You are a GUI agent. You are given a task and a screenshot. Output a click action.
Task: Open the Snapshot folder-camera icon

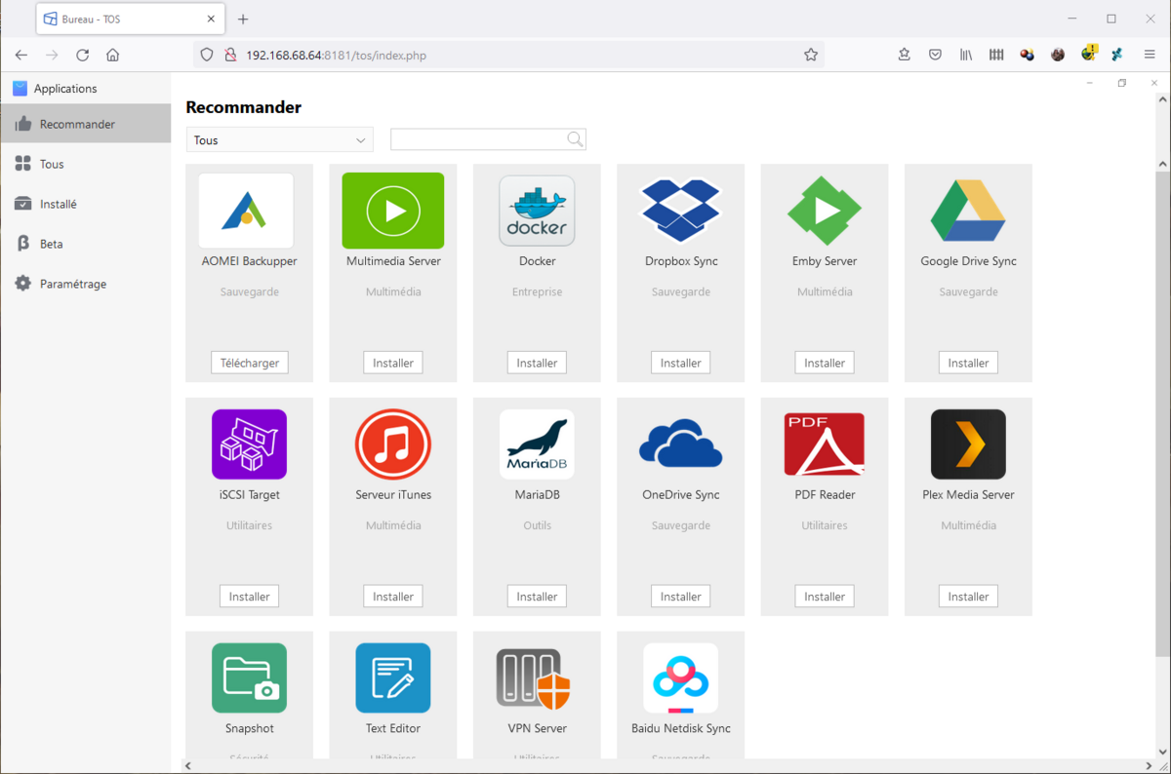(249, 678)
